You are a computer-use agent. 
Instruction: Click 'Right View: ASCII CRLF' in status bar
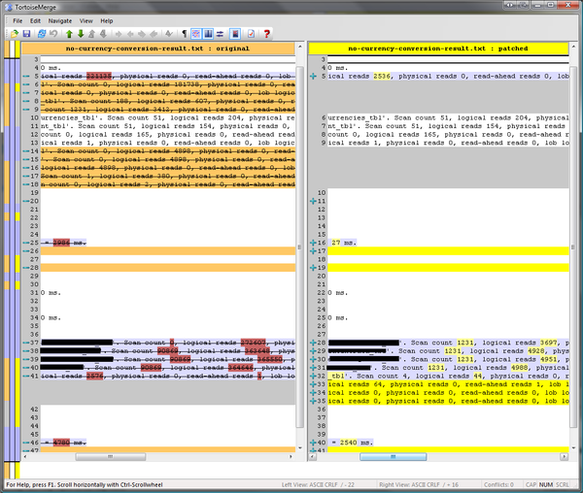[419, 485]
